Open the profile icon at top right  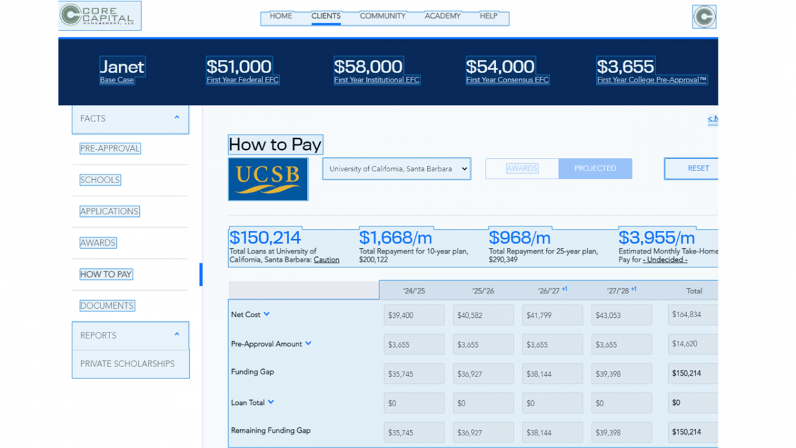704,17
